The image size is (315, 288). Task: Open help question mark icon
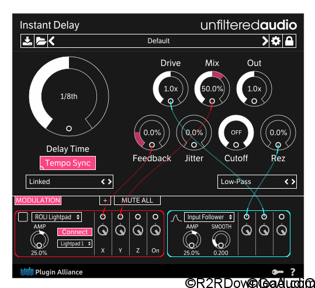(x=293, y=272)
